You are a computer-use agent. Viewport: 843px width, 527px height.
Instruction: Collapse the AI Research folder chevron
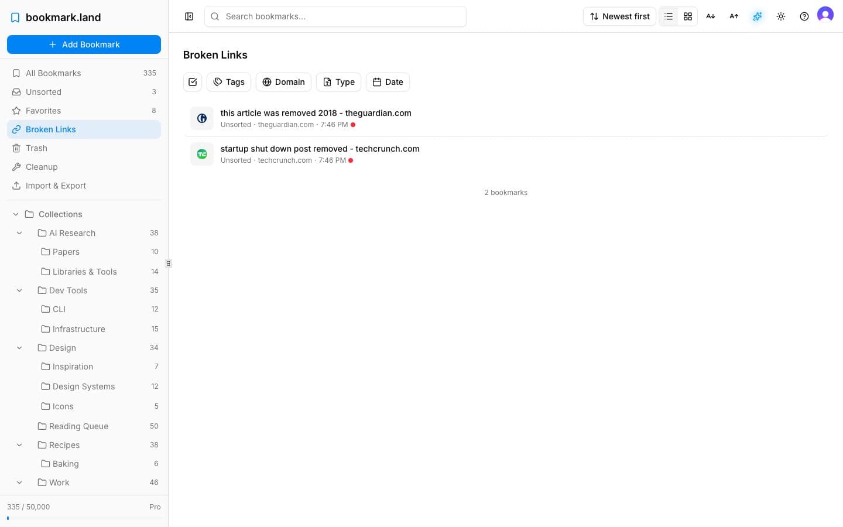click(19, 233)
